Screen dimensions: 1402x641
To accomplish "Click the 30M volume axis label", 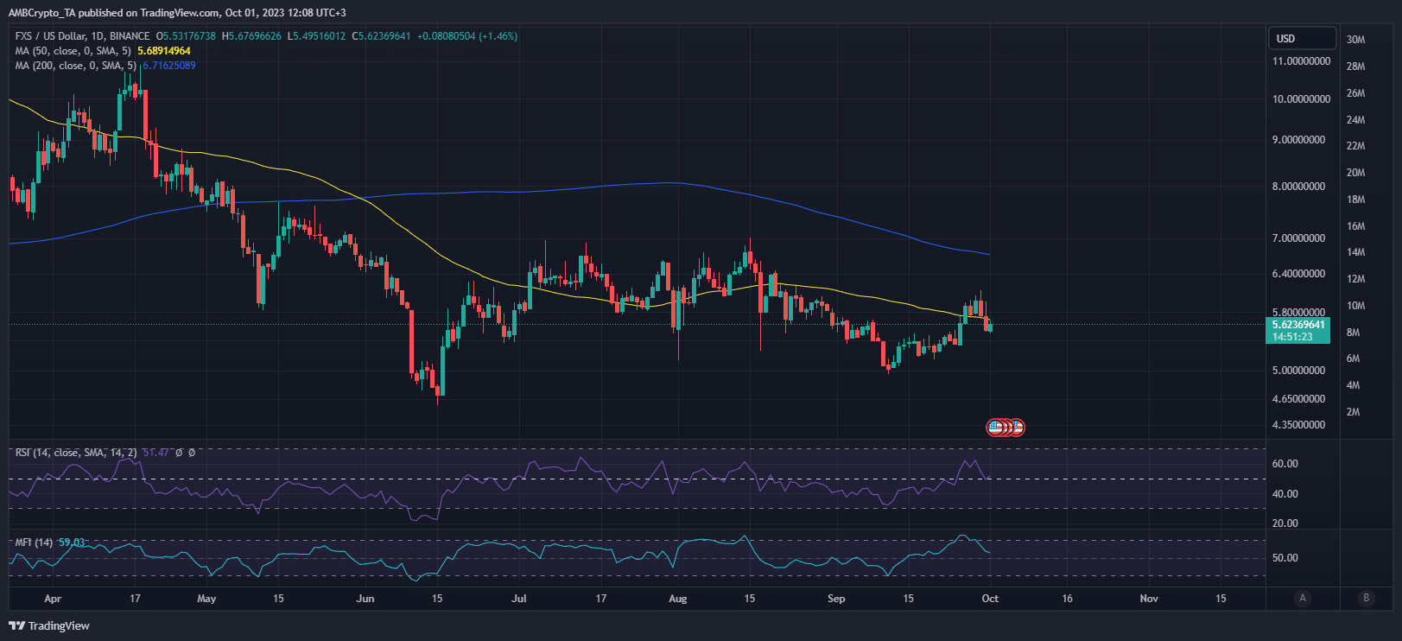I will point(1355,40).
